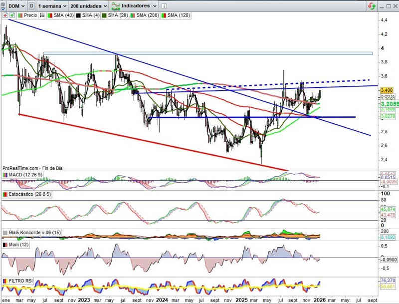Click the SMA (40) legend label
The image size is (399, 304).
point(64,15)
